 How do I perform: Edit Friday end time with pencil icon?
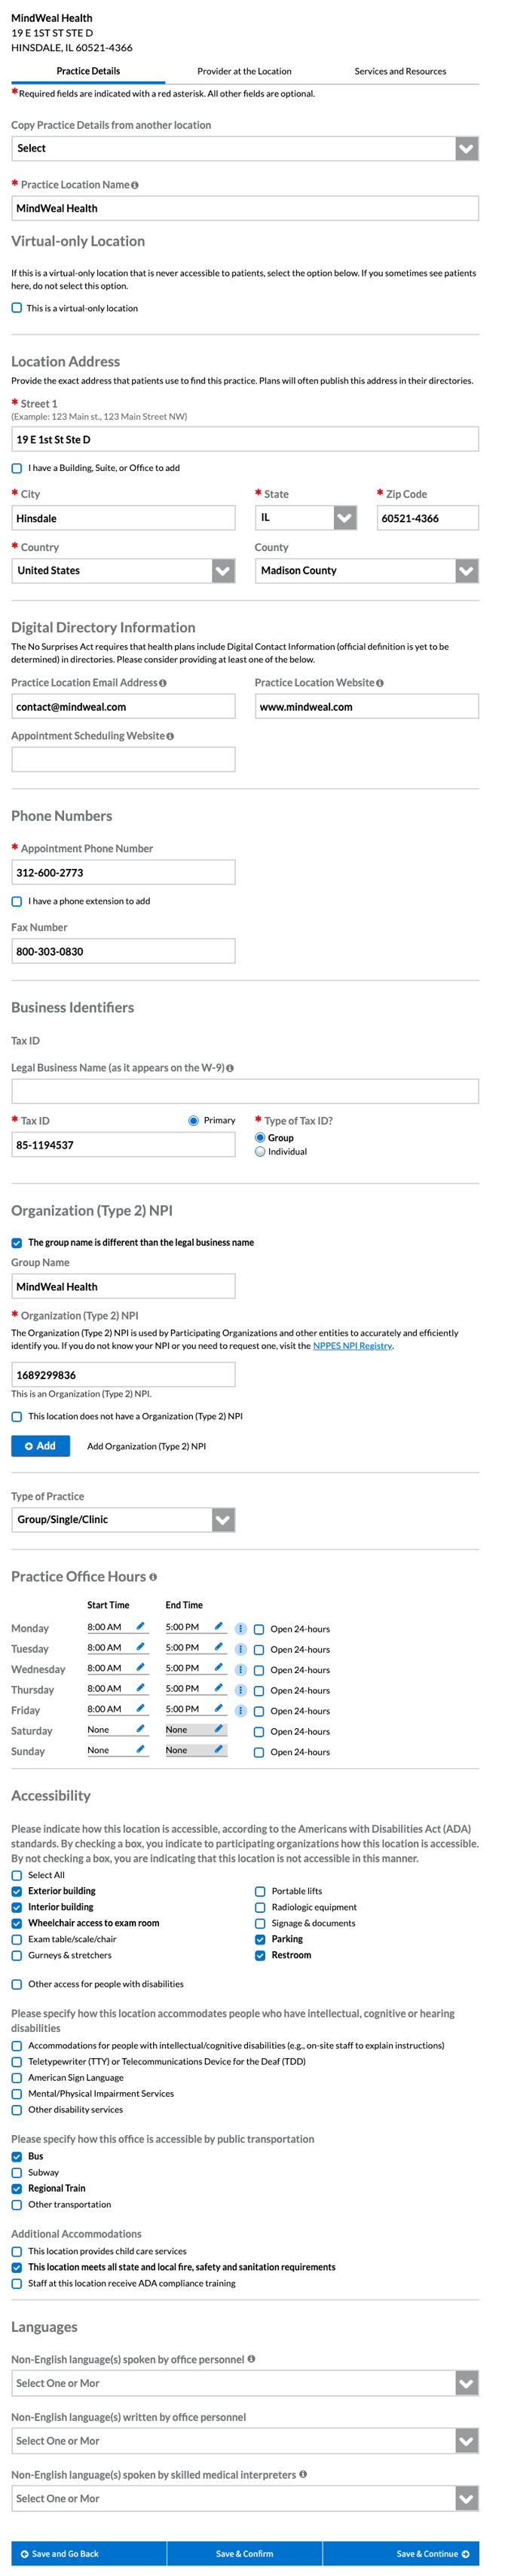(x=218, y=1709)
